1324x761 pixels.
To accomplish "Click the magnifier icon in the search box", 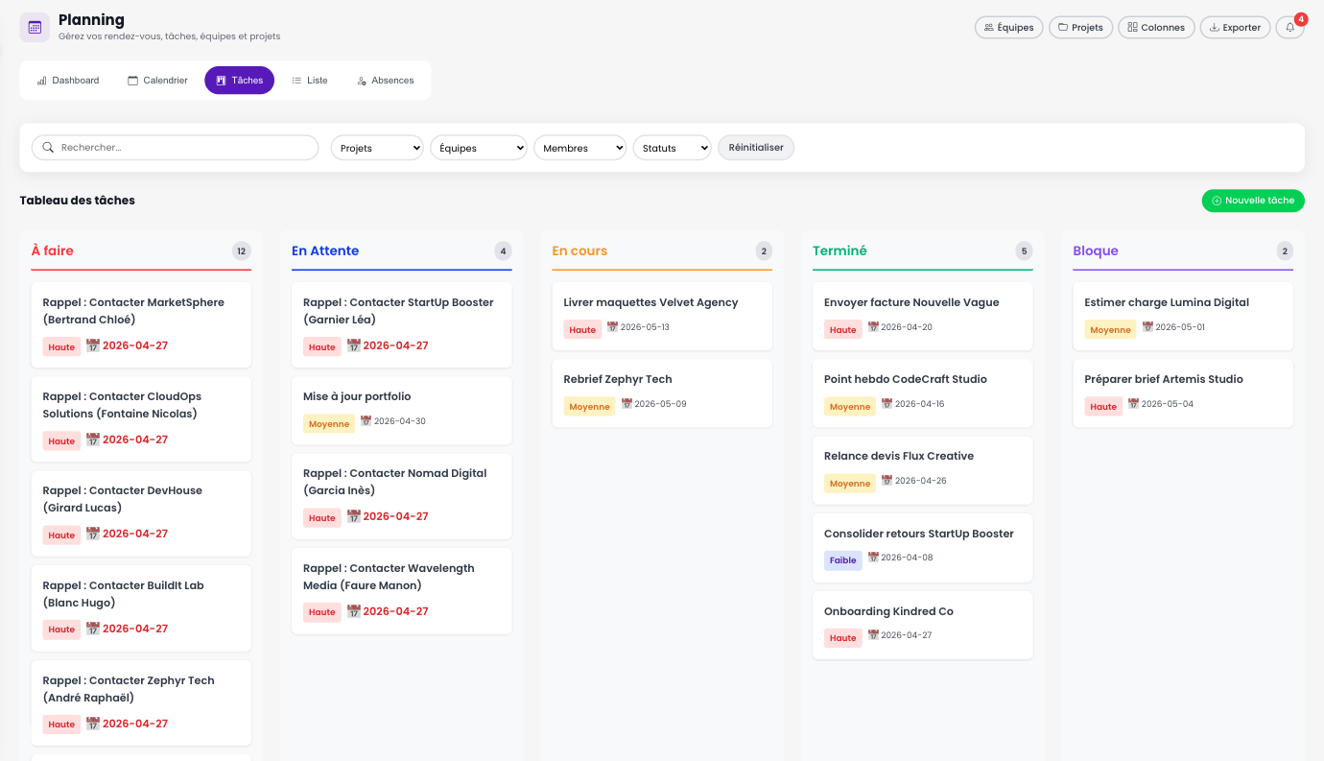I will [48, 148].
